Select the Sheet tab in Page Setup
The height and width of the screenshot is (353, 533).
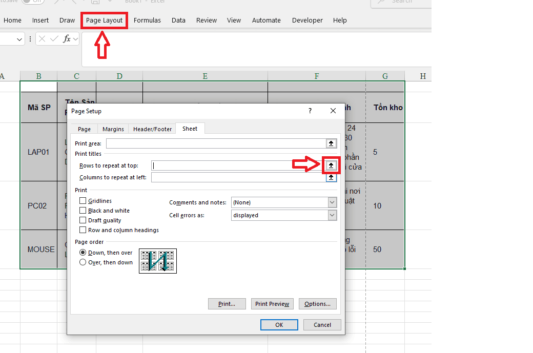tap(190, 129)
